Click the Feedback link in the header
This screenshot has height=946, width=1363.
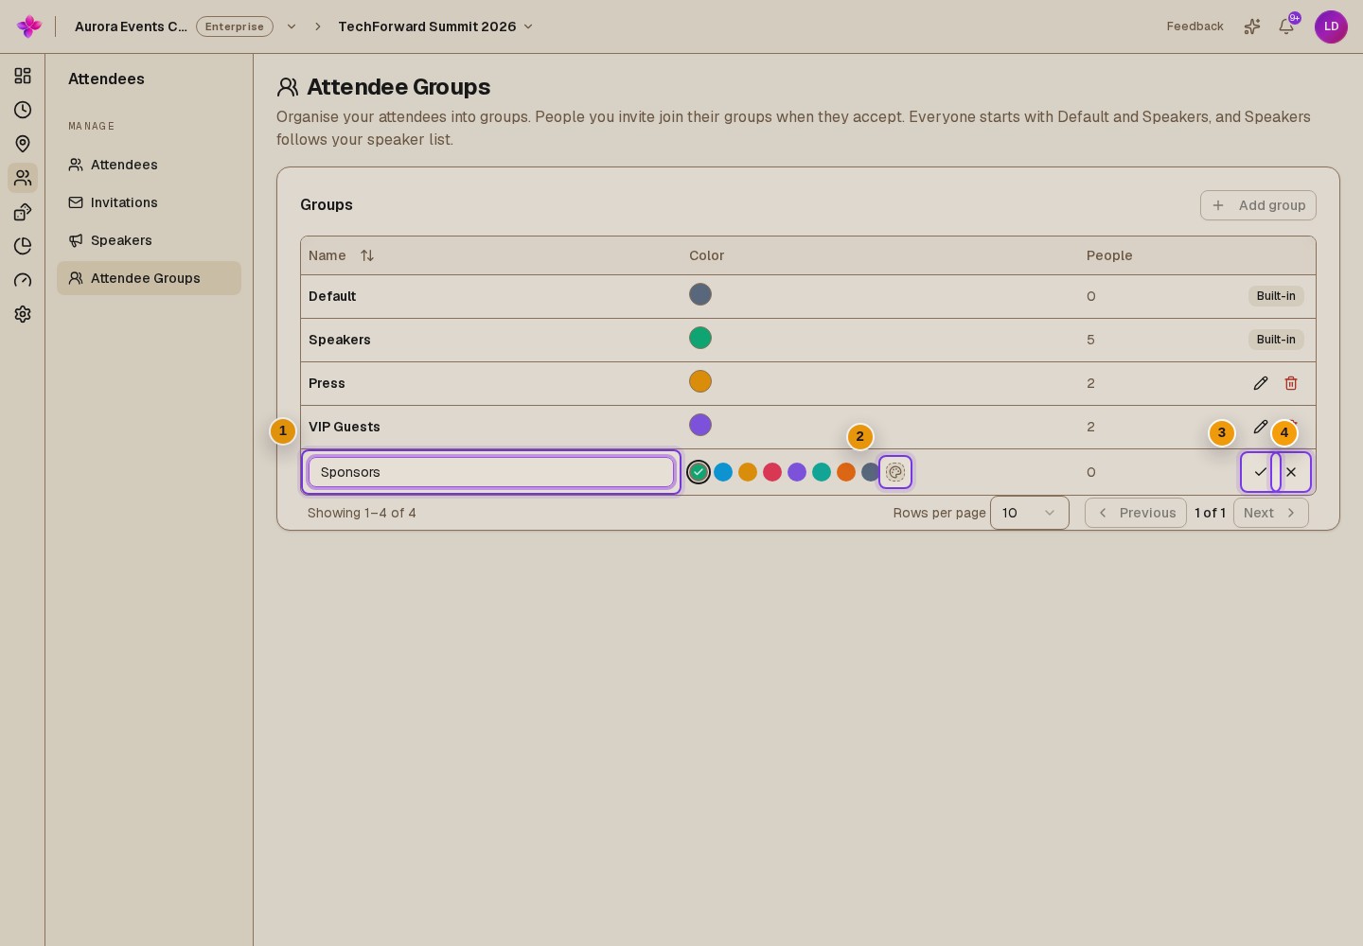point(1195,26)
